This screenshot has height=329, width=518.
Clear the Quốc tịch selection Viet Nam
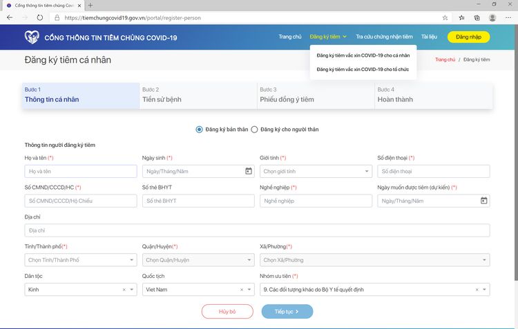(241, 290)
